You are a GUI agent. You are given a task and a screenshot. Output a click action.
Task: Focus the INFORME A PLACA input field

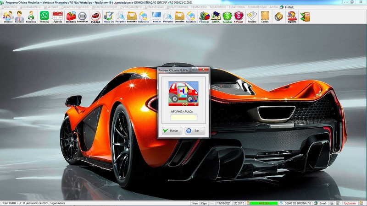pyautogui.click(x=184, y=117)
